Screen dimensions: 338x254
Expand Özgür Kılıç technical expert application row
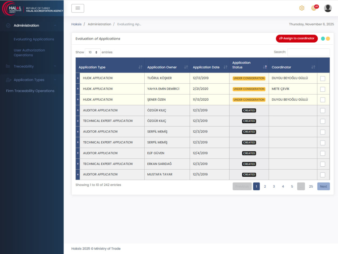[78, 121]
